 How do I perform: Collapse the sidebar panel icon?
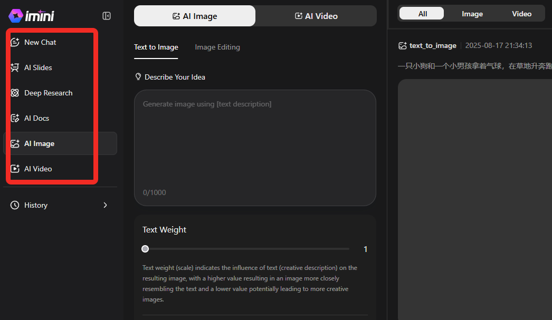pyautogui.click(x=106, y=16)
